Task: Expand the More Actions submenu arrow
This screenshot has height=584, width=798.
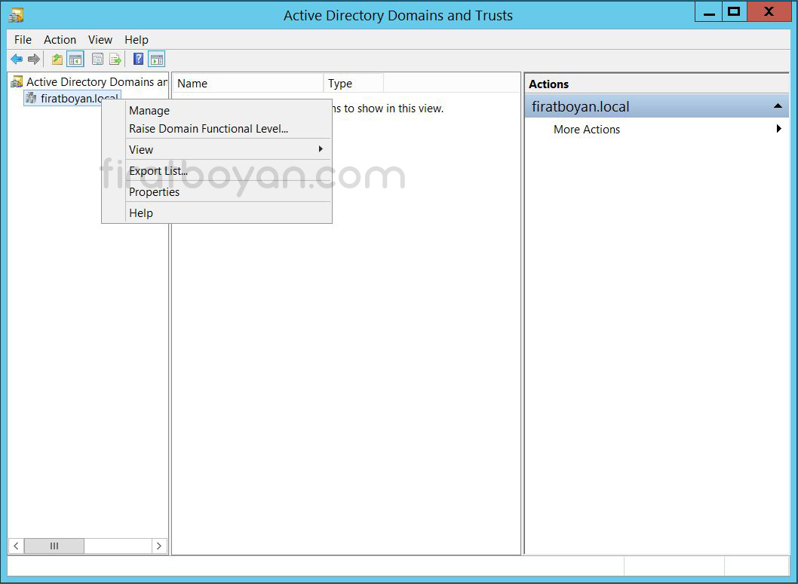Action: click(x=778, y=129)
